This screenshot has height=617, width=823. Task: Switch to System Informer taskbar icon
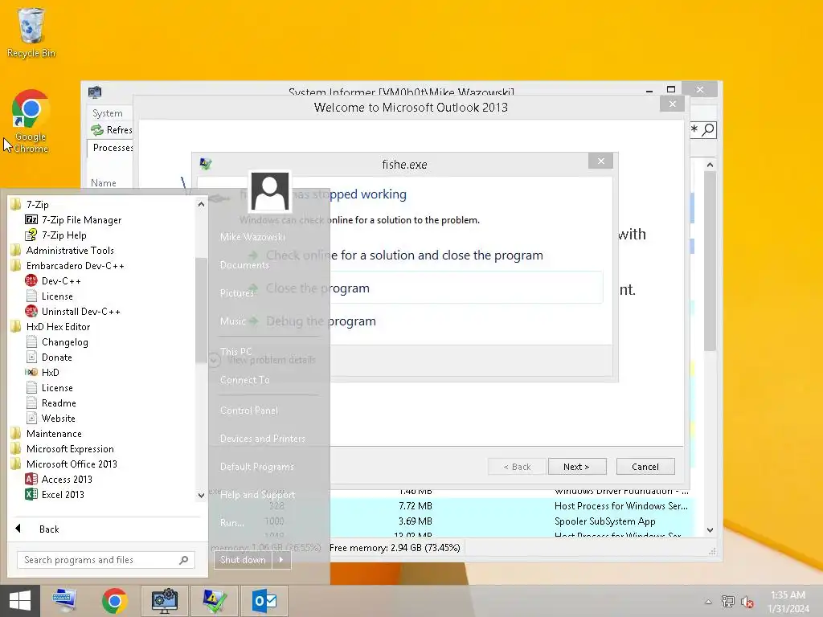[164, 601]
